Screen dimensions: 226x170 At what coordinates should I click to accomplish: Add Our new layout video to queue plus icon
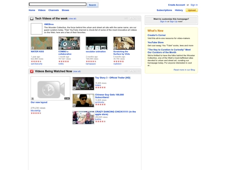[33, 99]
